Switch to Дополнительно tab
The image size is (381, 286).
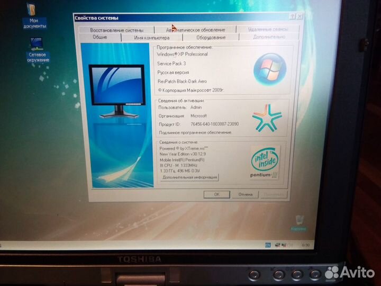[269, 37]
